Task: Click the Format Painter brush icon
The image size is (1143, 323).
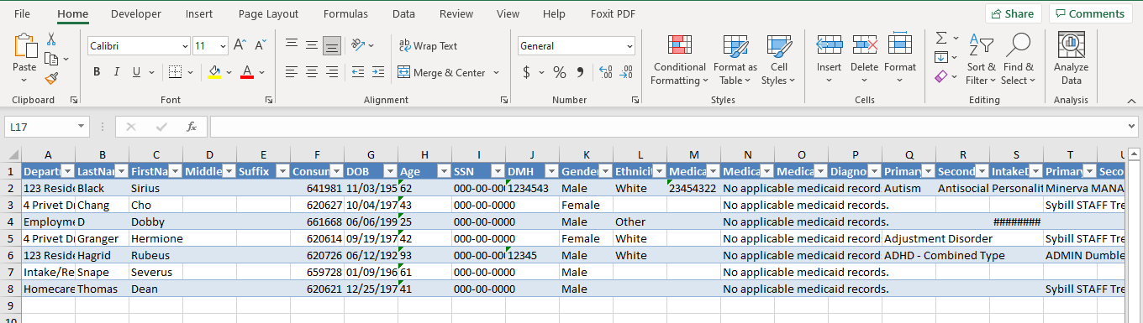Action: pos(51,78)
